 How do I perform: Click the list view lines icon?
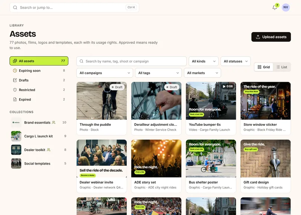click(278, 67)
